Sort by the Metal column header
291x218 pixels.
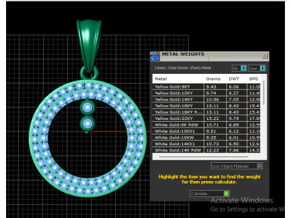pyautogui.click(x=178, y=79)
